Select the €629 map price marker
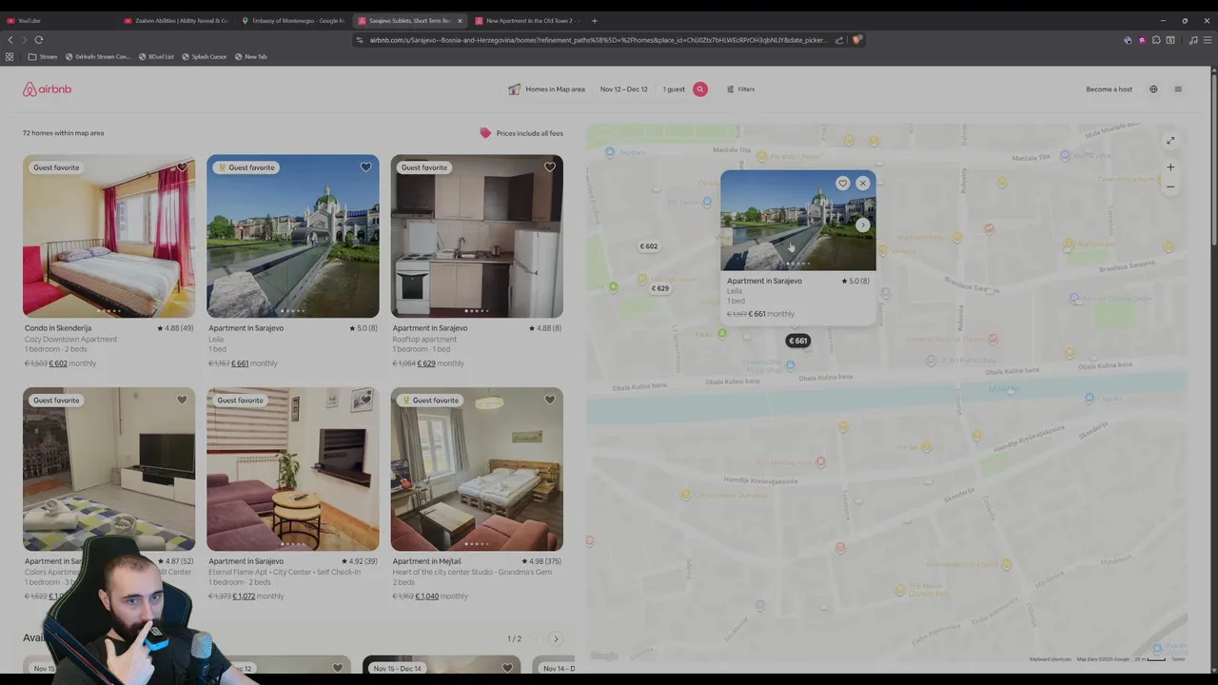The width and height of the screenshot is (1218, 685). pyautogui.click(x=659, y=288)
